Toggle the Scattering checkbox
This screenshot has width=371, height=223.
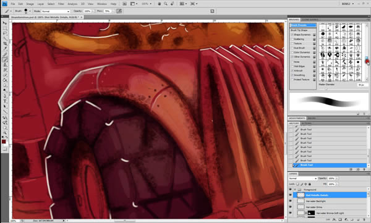pyautogui.click(x=292, y=40)
